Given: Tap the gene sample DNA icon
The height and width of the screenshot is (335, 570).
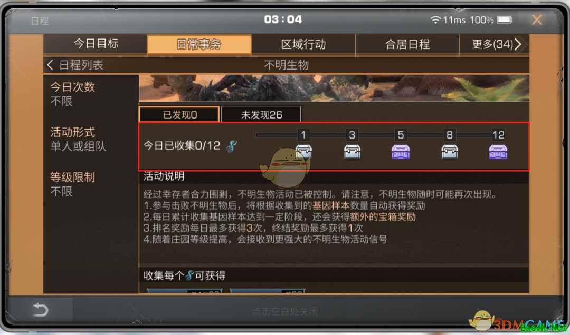Looking at the screenshot, I should click(231, 146).
